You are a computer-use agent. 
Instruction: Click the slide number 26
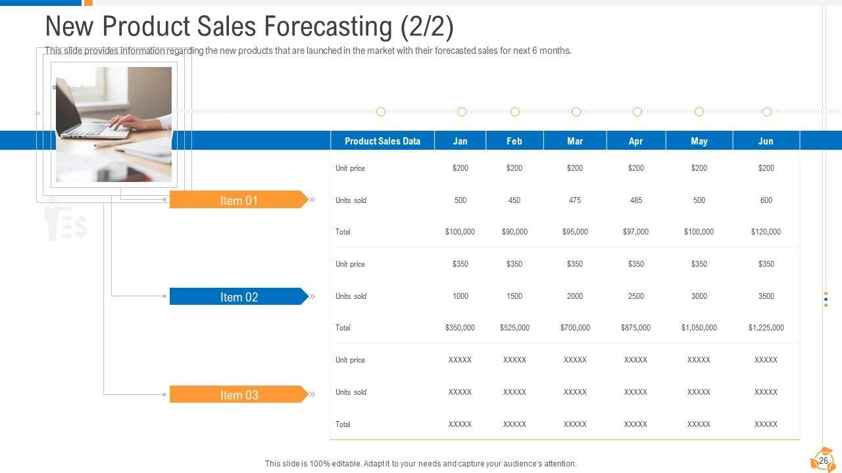coord(823,461)
